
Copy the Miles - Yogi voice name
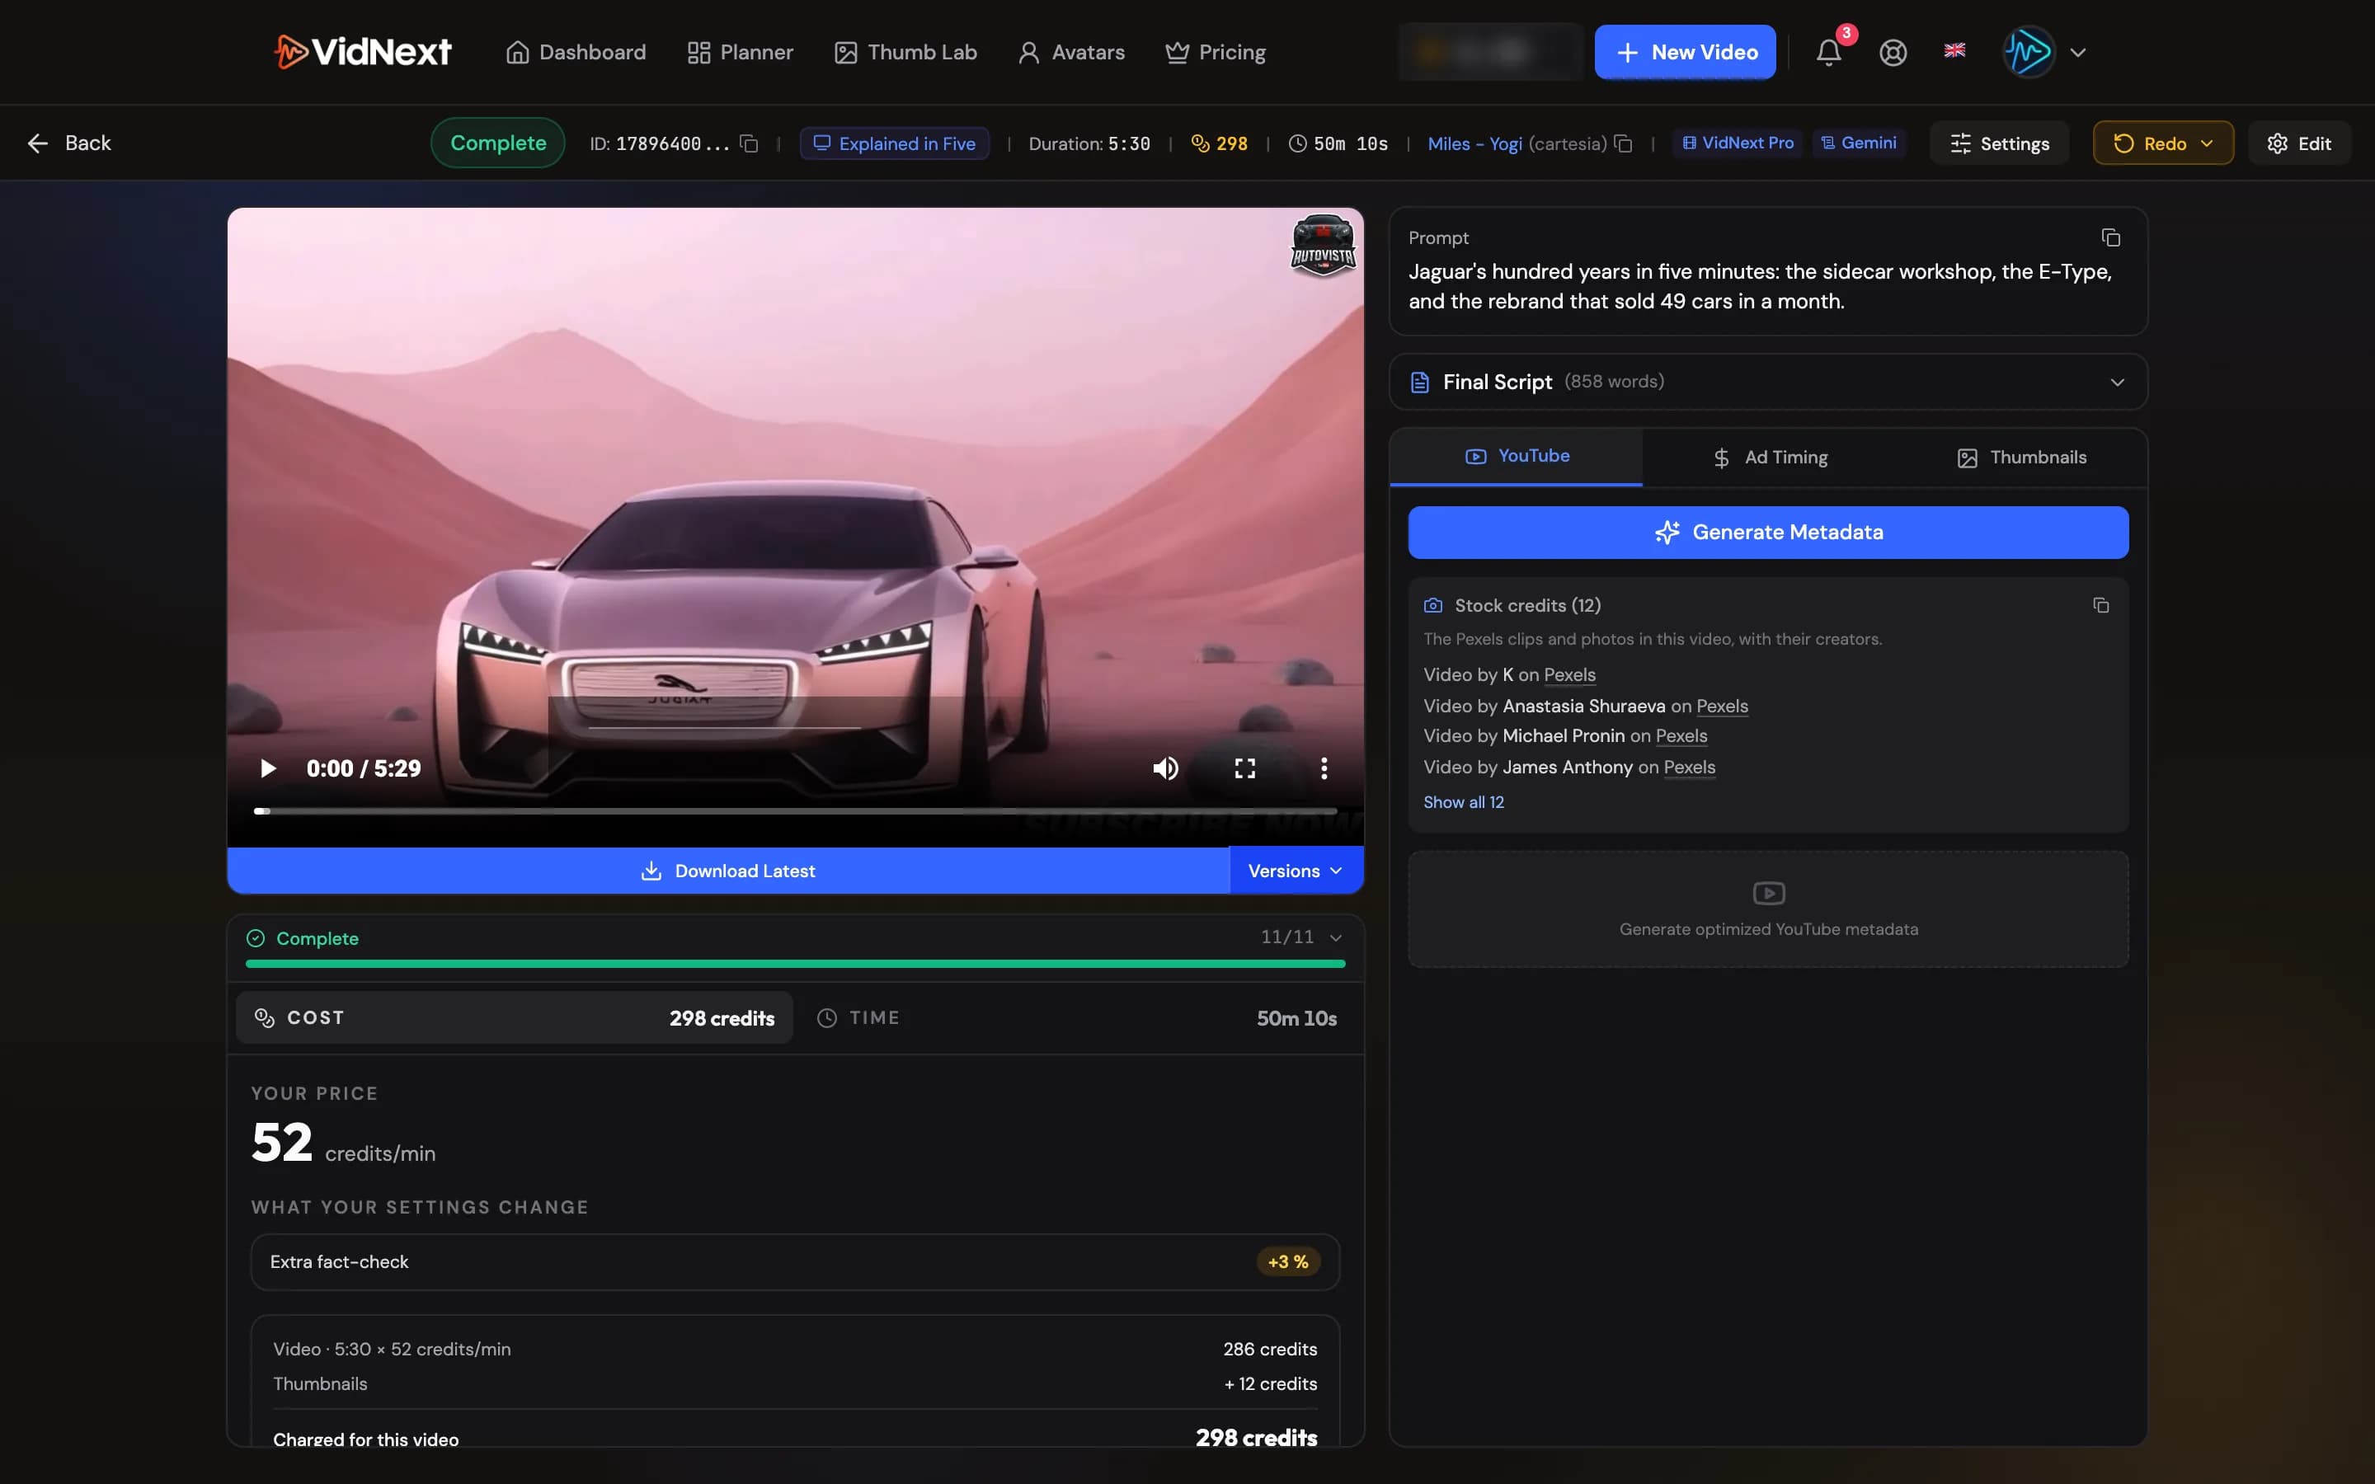(x=1623, y=144)
